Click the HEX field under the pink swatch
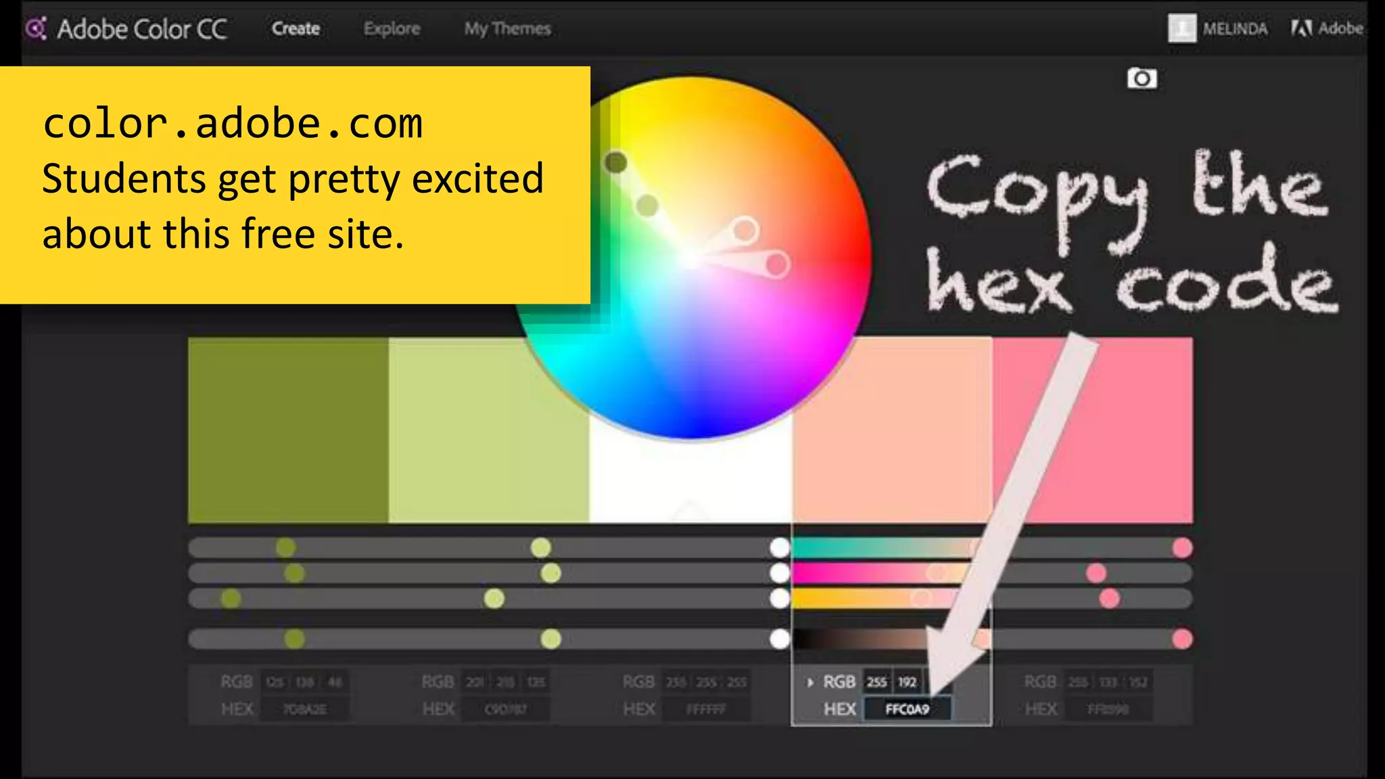This screenshot has height=779, width=1385. pyautogui.click(x=1108, y=709)
